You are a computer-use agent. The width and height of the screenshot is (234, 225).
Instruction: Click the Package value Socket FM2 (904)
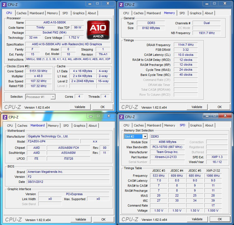(x=55, y=32)
